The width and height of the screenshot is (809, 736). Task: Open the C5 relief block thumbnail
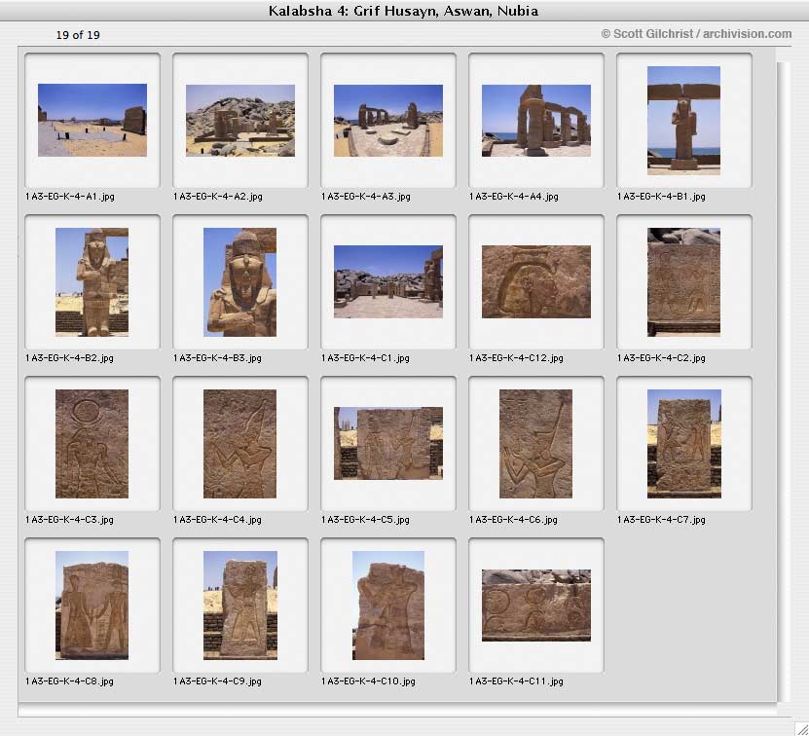pyautogui.click(x=388, y=443)
